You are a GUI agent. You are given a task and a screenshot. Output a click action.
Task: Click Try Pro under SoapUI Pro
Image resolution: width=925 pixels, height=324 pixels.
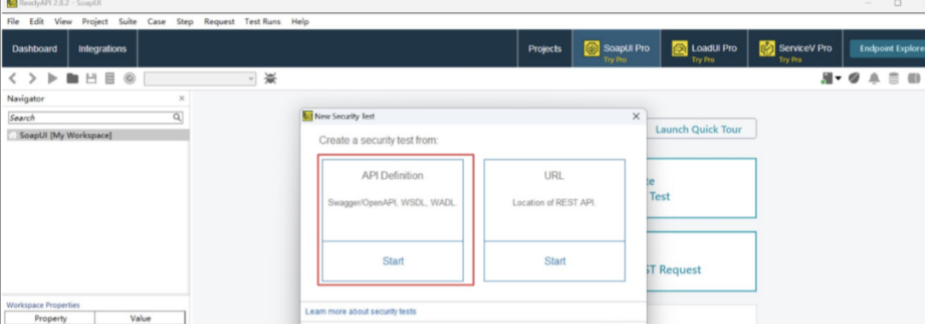click(x=615, y=60)
